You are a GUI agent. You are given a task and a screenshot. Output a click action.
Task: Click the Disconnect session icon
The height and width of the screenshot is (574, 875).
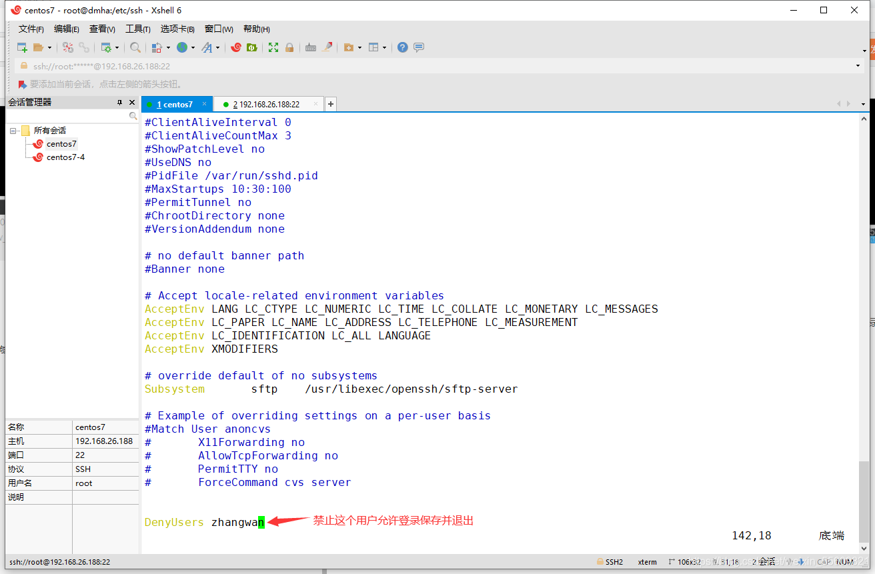68,47
